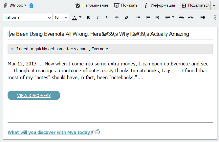Click the italic i info icon
This screenshot has width=219, height=142.
pyautogui.click(x=146, y=6)
